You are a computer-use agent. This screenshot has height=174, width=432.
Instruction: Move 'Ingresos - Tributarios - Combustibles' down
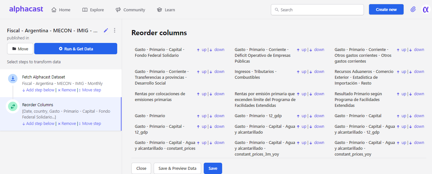[317, 72]
